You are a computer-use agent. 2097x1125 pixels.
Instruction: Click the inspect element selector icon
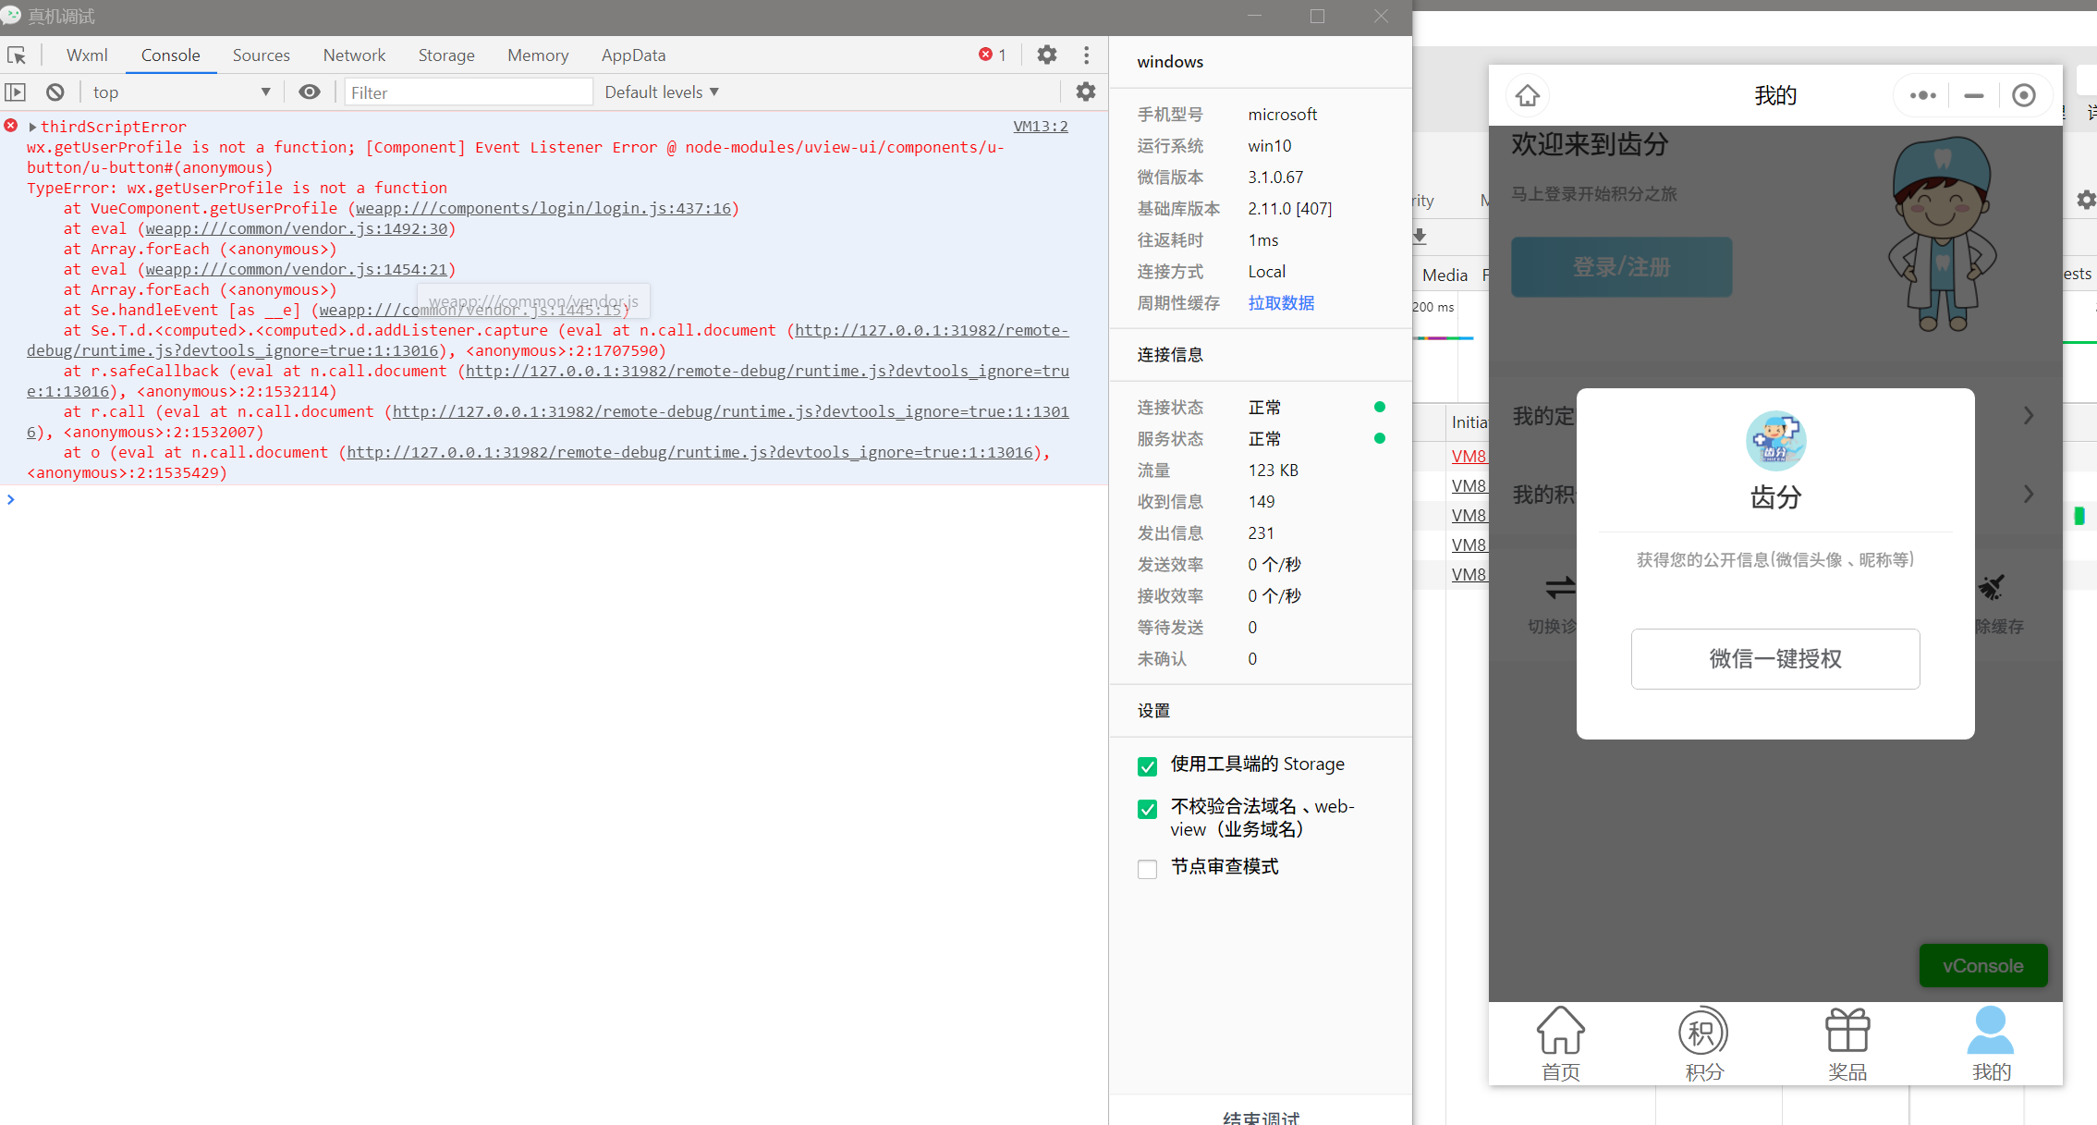click(x=17, y=55)
